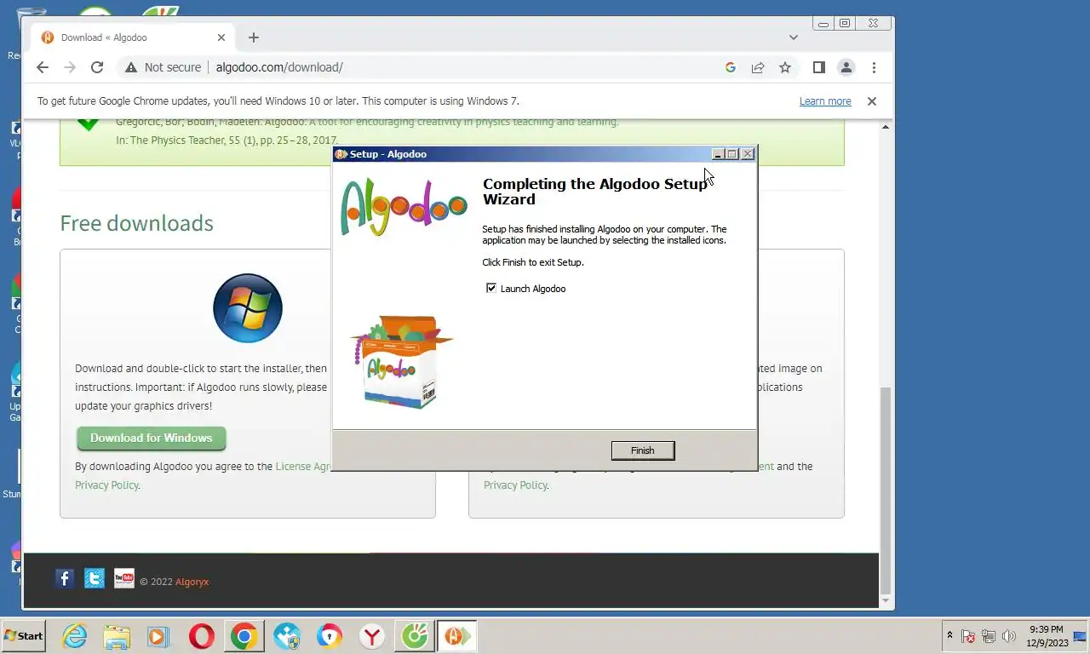This screenshot has height=654, width=1090.
Task: Open the Privacy Policy link under Windows download
Action: click(x=106, y=485)
